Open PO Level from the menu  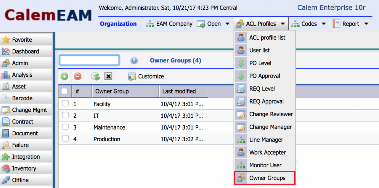[265, 63]
